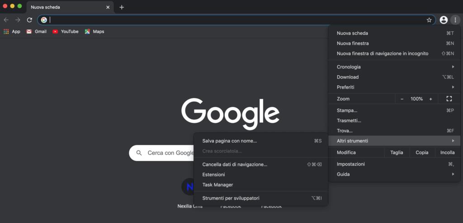Open new incognito window entry
Viewport: 463px width, 223px height.
point(395,53)
